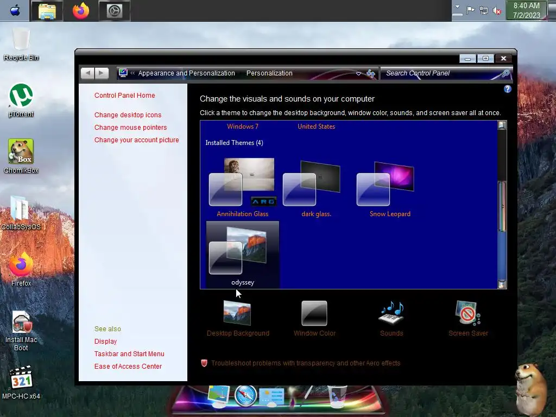Open Change mouse pointers link
556x417 pixels.
tap(130, 127)
